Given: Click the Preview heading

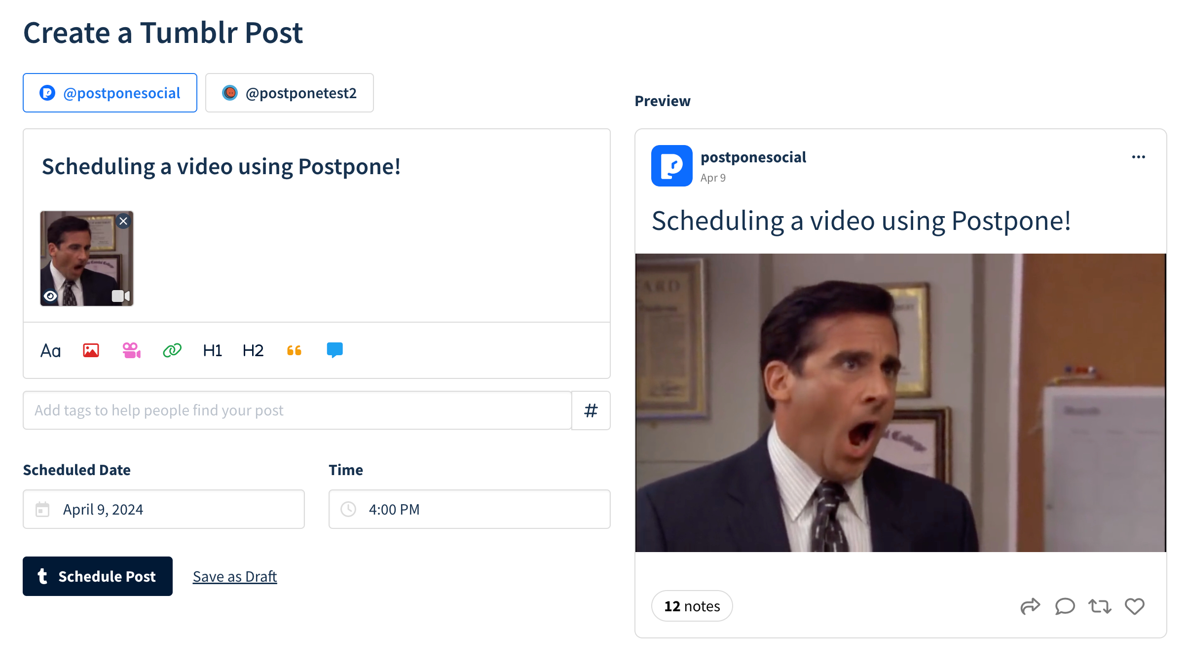Looking at the screenshot, I should click(663, 101).
